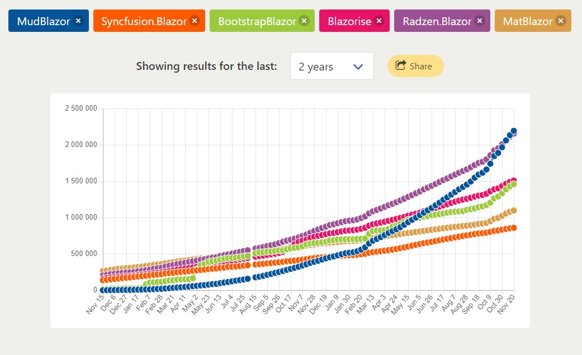Click the Syncfusion.Blazor orange package tag
Screen dimensions: 582x355
[149, 21]
